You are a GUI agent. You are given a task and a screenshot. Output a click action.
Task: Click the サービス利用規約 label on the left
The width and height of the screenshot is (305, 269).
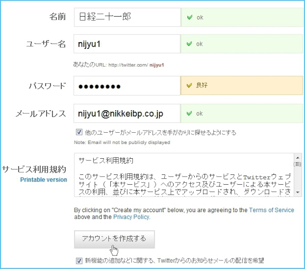point(34,169)
